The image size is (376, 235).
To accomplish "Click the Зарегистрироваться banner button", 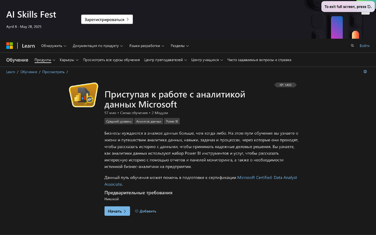I will pos(107,19).
